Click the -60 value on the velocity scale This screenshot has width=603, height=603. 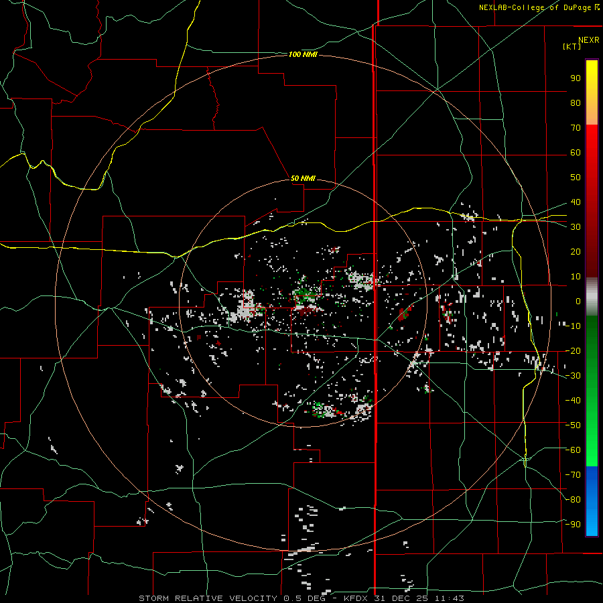click(573, 450)
